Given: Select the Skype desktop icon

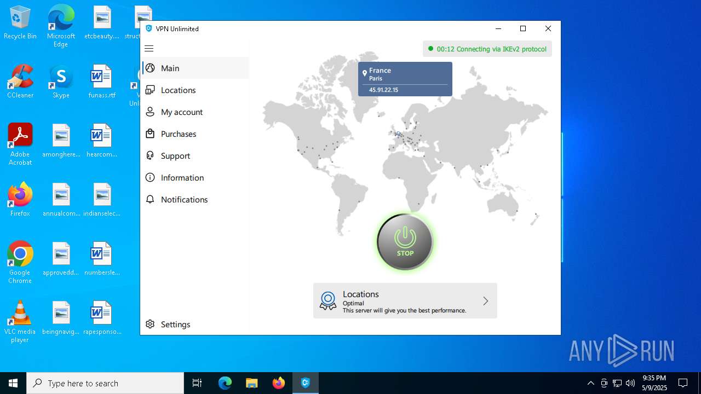Looking at the screenshot, I should pyautogui.click(x=61, y=82).
